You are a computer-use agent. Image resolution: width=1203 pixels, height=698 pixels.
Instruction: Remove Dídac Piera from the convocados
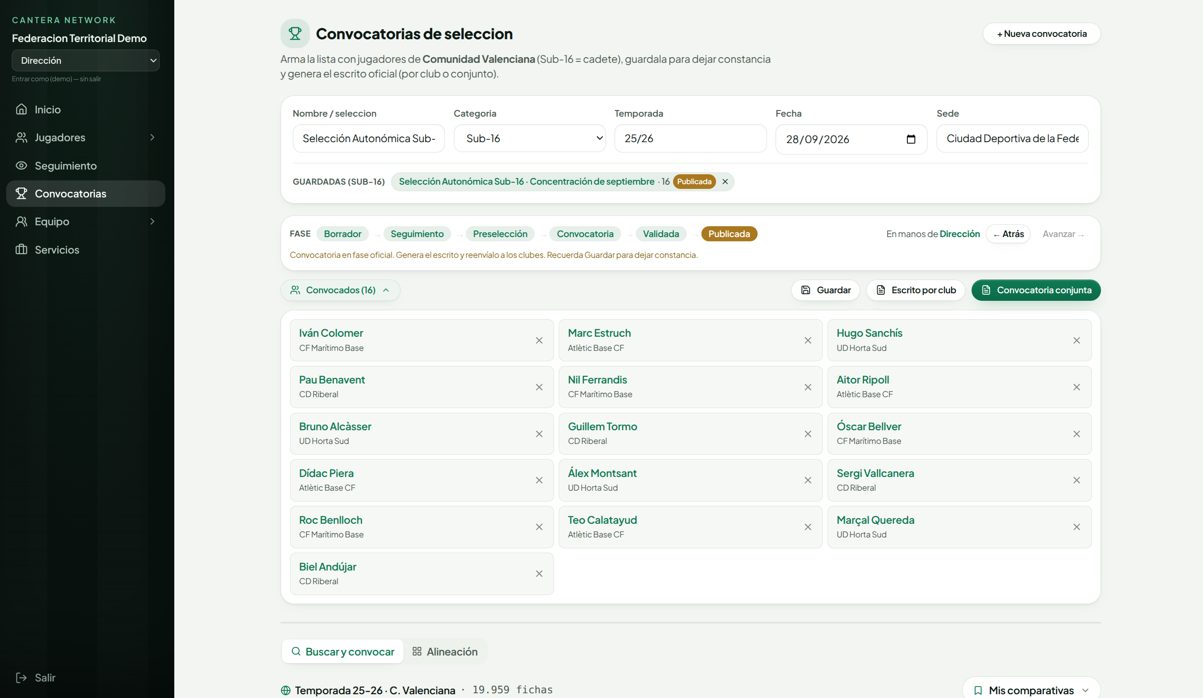point(539,480)
